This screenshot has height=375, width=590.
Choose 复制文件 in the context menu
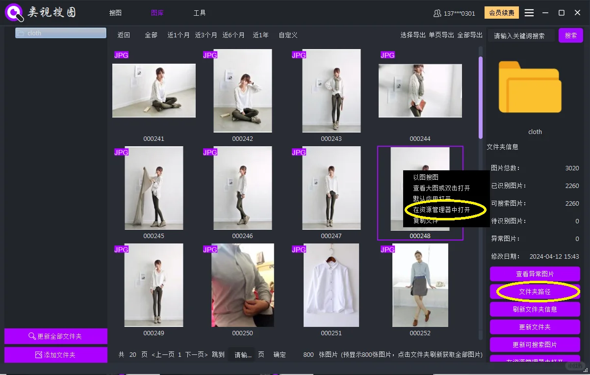425,220
